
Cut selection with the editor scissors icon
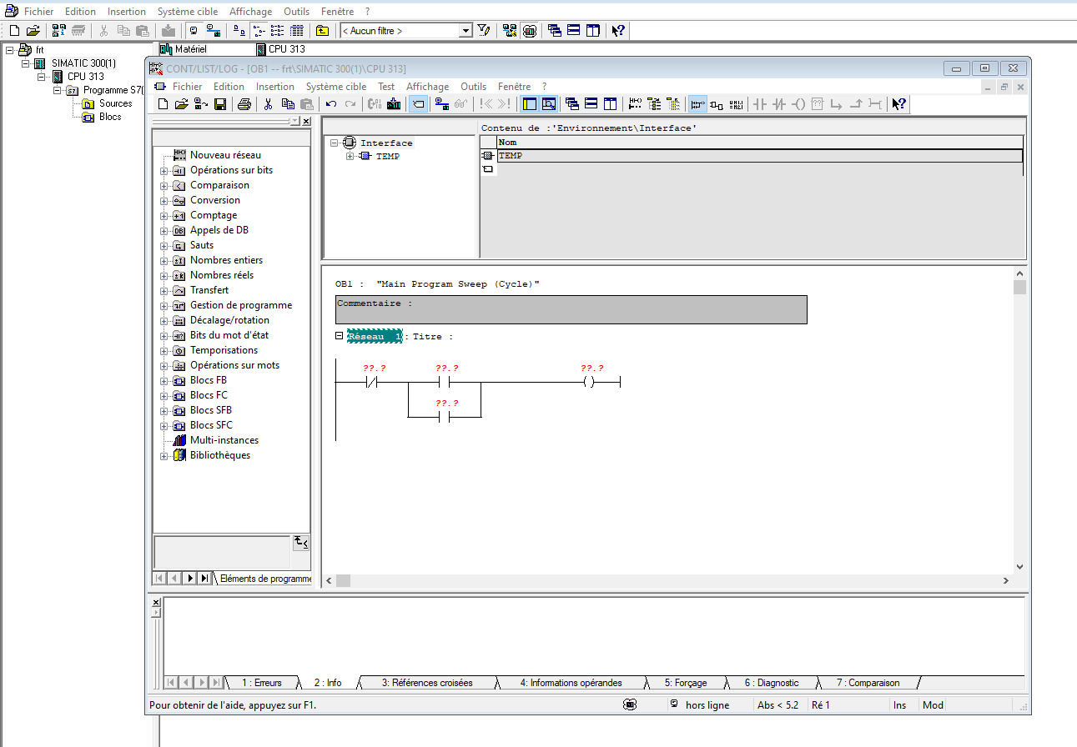coord(269,104)
